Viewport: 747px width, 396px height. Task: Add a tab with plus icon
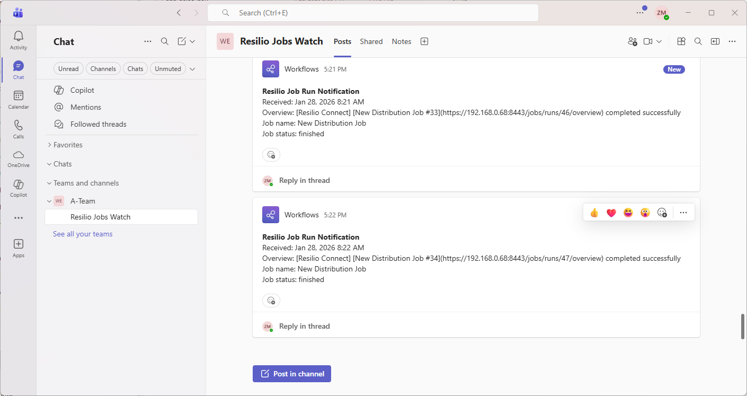pos(424,41)
